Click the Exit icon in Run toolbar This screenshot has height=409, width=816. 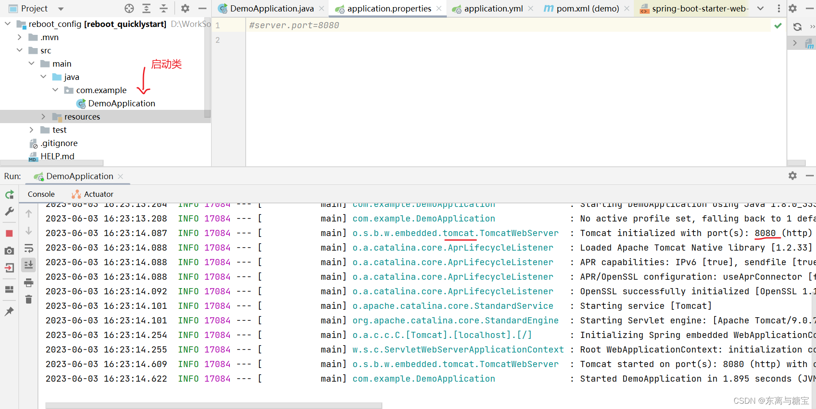coord(9,268)
